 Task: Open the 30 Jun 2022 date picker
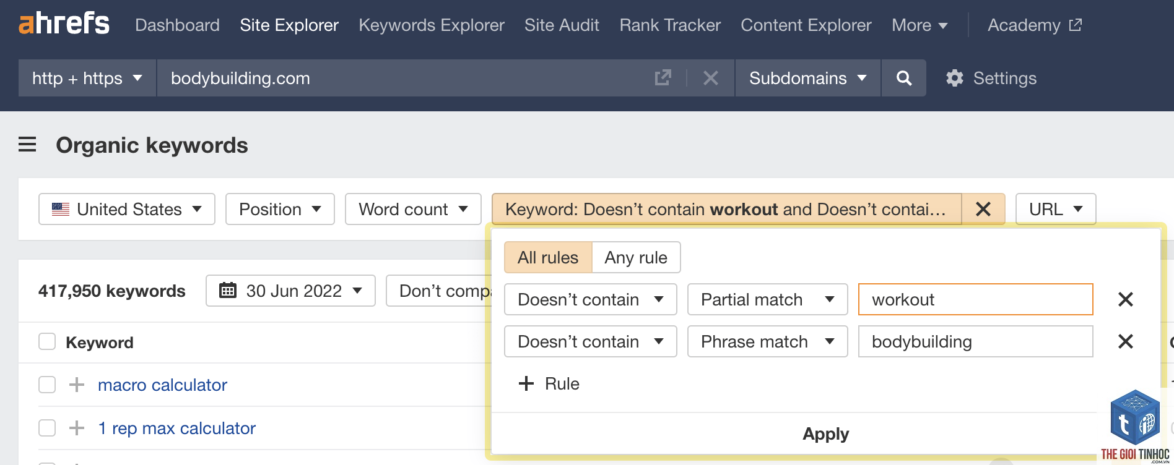tap(290, 291)
